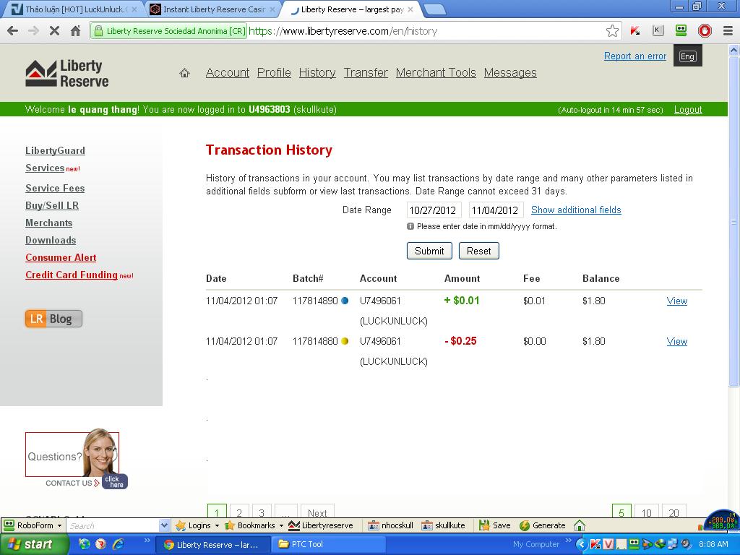Click the Reset button
This screenshot has height=555, width=740.
478,251
